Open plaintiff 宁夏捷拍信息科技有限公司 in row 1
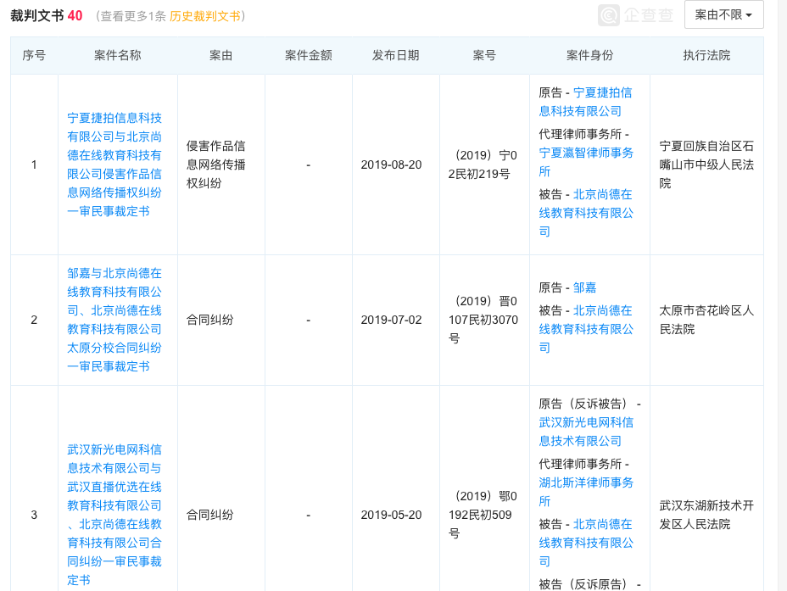Image resolution: width=787 pixels, height=591 pixels. [585, 102]
